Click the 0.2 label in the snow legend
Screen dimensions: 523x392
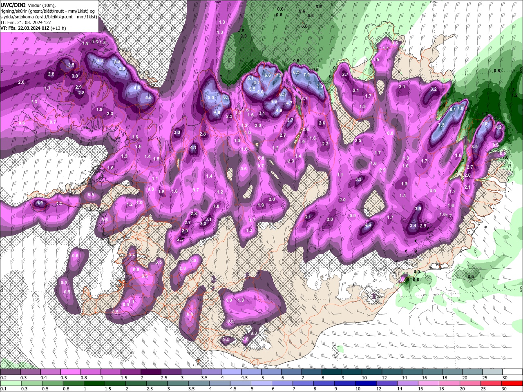(x=4, y=378)
